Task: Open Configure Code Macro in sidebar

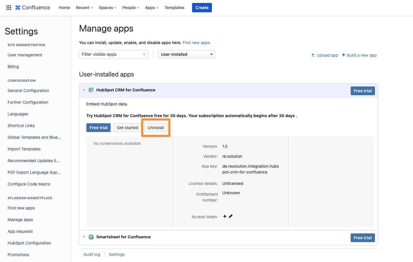Action: [29, 184]
